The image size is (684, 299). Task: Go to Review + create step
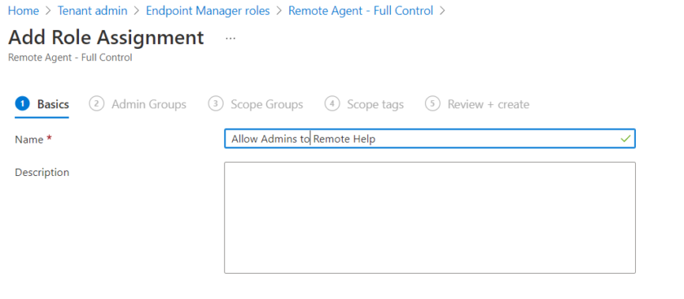(477, 104)
